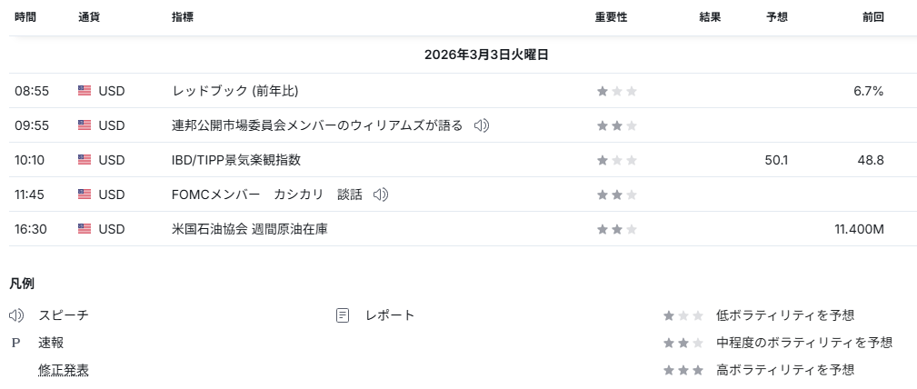Click the US flag in the 10:10 row
The width and height of the screenshot is (917, 389).
pyautogui.click(x=85, y=160)
